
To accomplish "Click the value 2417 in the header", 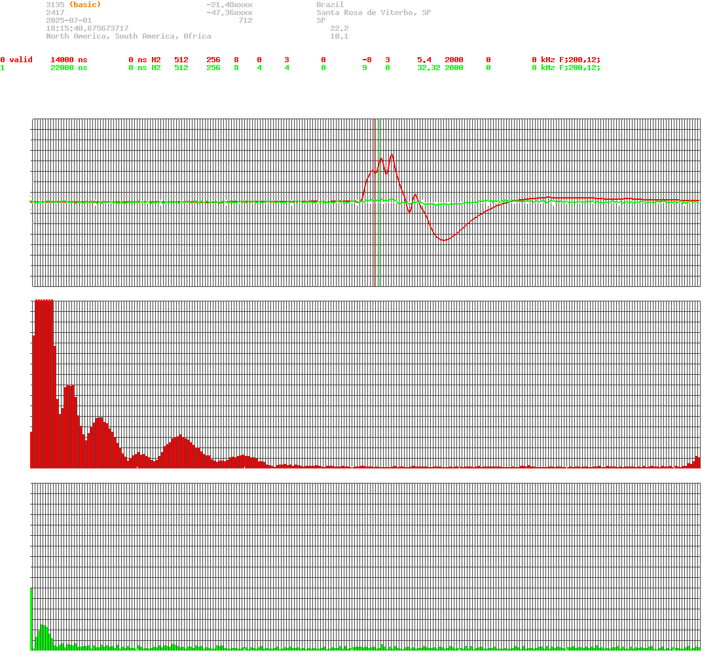I will [55, 13].
